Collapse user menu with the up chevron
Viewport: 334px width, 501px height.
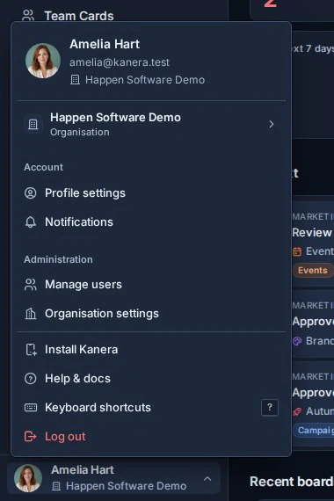pos(207,479)
